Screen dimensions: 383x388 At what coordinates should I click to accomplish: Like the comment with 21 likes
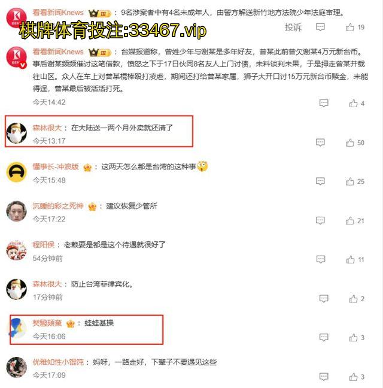349,220
